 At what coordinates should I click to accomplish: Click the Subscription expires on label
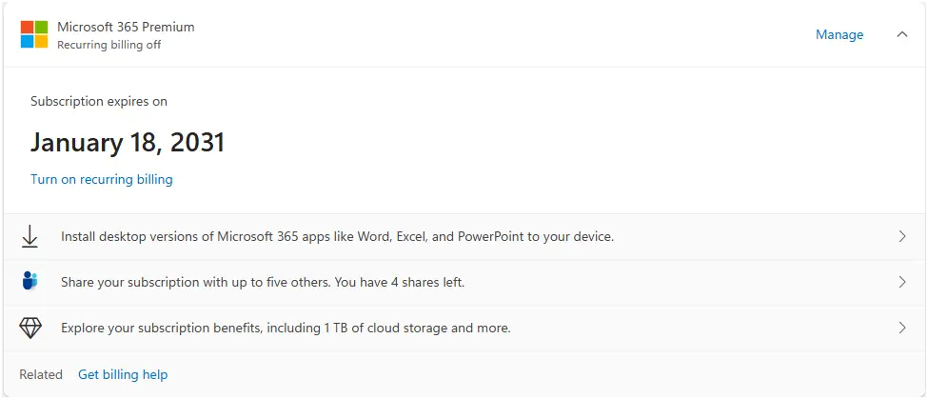point(99,101)
